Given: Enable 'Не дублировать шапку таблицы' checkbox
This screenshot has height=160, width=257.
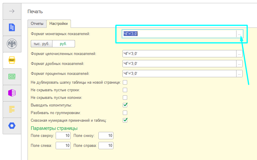Looking at the screenshot, I should (x=125, y=82).
